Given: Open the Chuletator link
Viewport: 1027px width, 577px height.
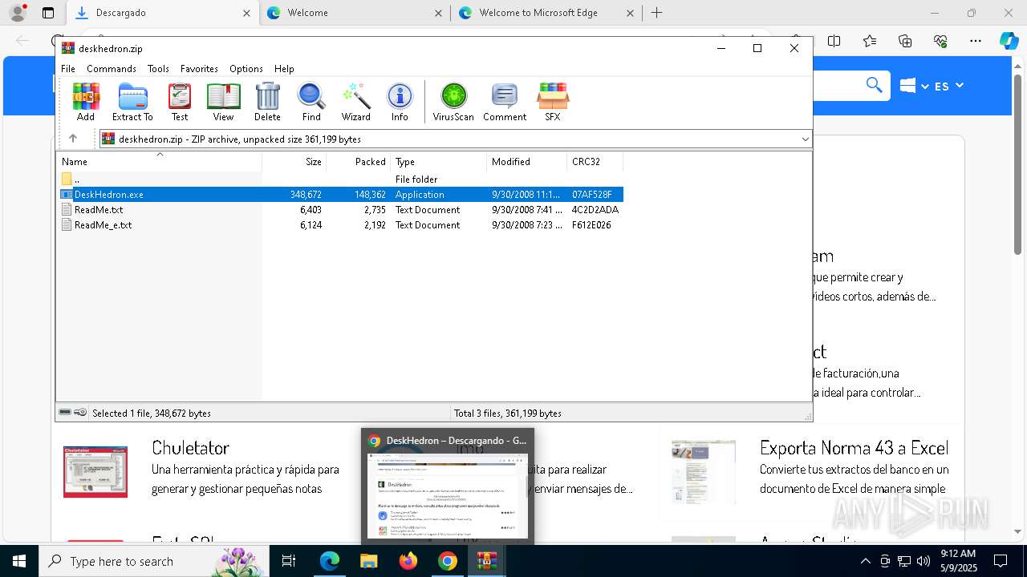Looking at the screenshot, I should pos(190,447).
